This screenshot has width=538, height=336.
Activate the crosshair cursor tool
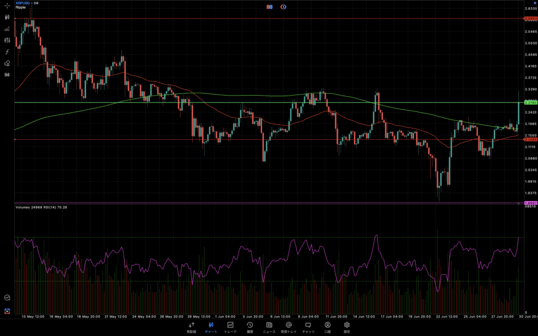point(7,6)
